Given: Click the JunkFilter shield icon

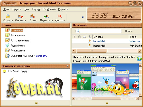Looking at the screenshot, I should [x=7, y=56].
